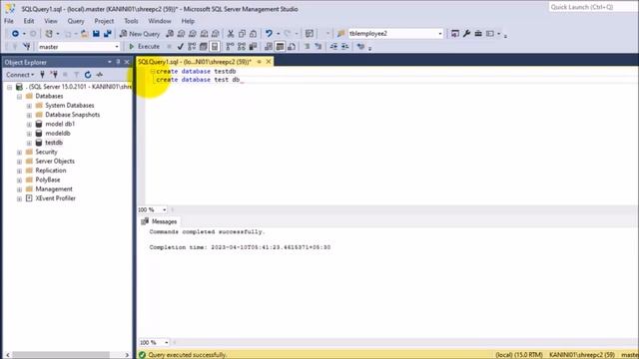The width and height of the screenshot is (639, 359).
Task: Expand System Databases node
Action: coord(29,106)
